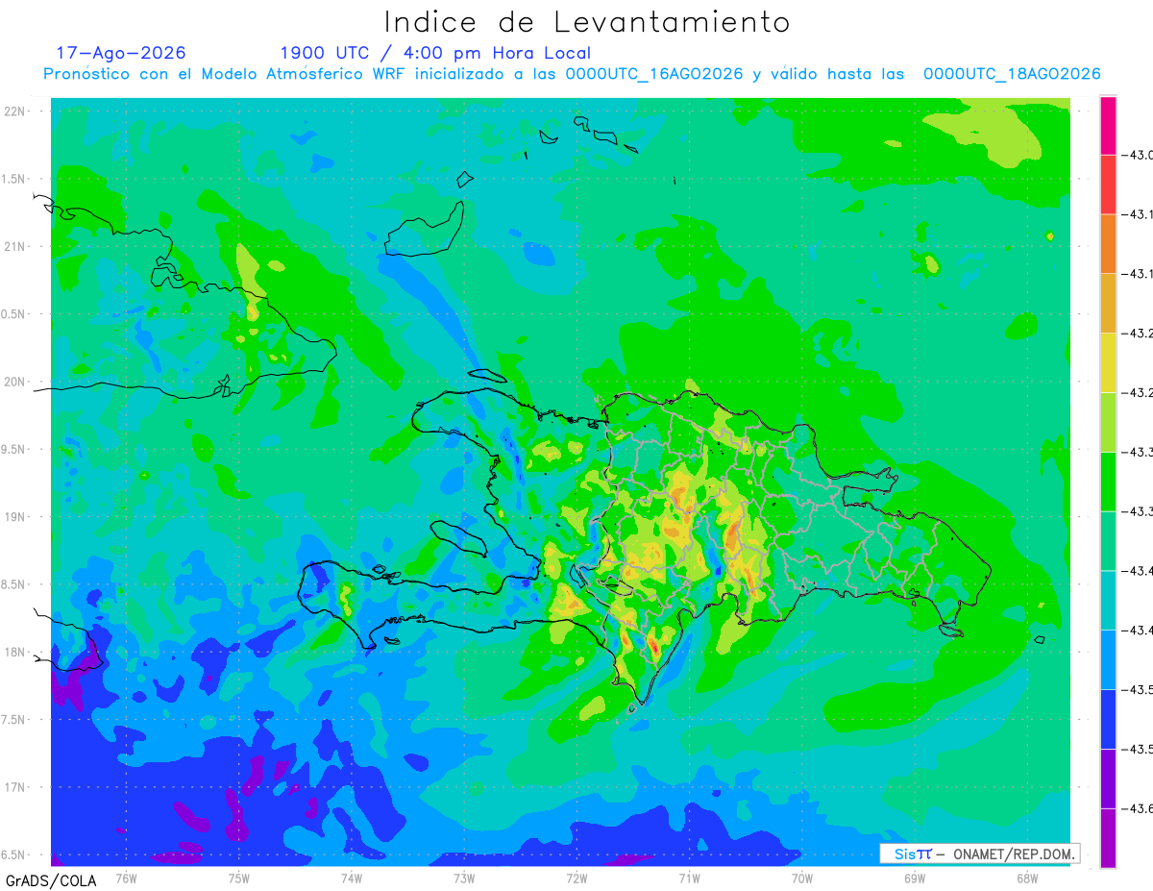Click the '69W' longitude axis label
The image size is (1153, 891).
[x=915, y=879]
